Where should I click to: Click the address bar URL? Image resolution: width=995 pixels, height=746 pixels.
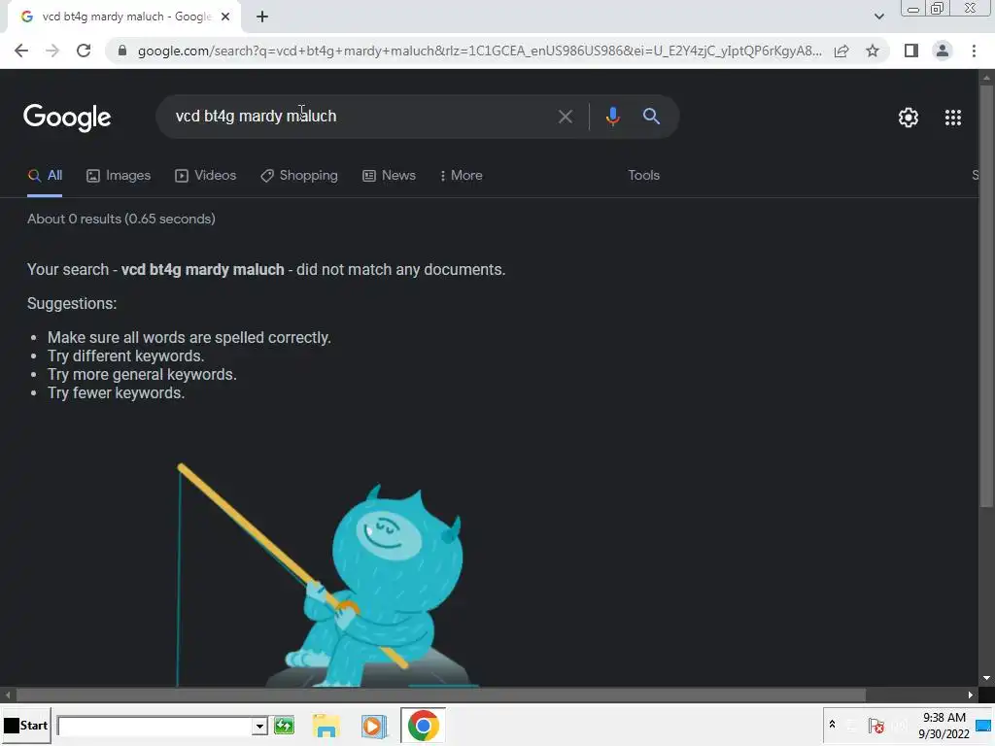point(480,51)
